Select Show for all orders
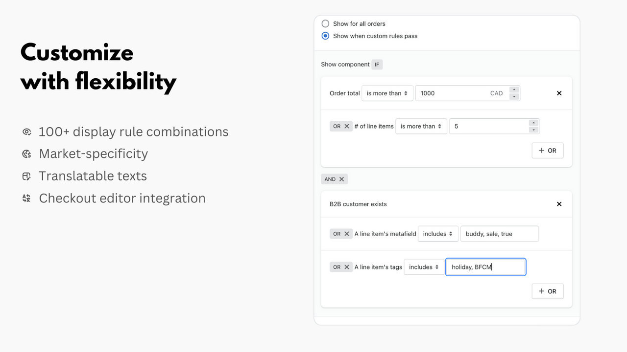The width and height of the screenshot is (627, 352). [325, 23]
